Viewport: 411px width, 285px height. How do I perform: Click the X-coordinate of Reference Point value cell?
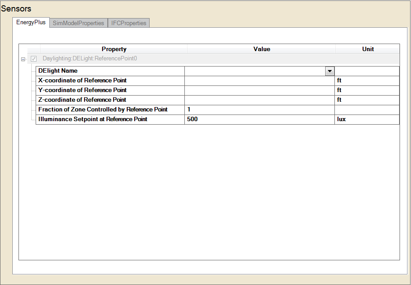(x=259, y=81)
